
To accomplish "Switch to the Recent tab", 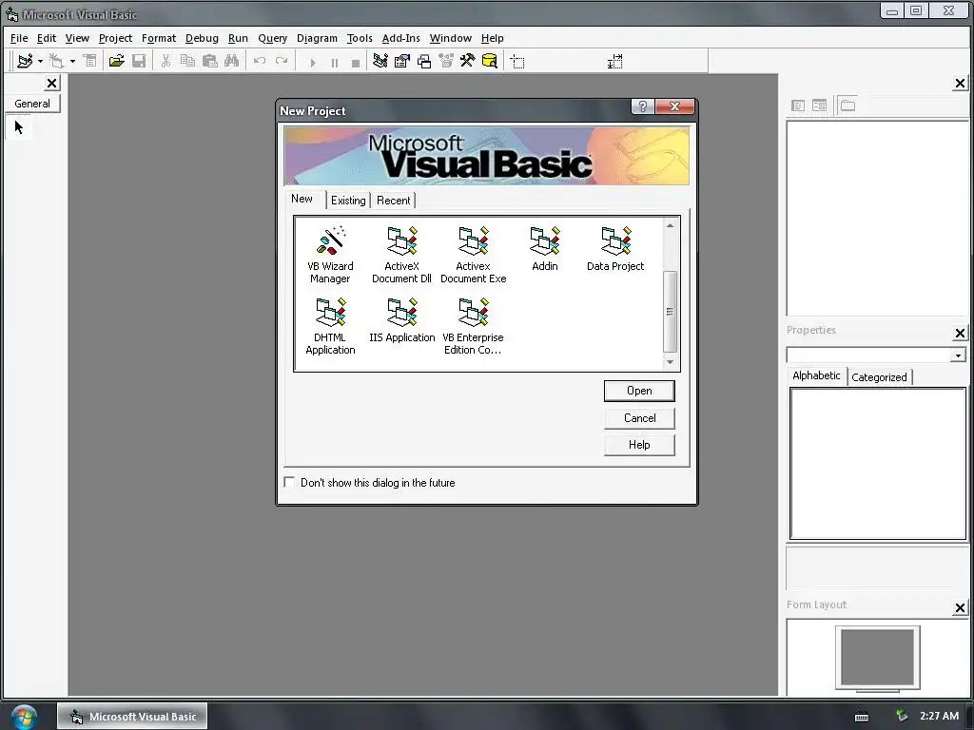I will click(393, 201).
